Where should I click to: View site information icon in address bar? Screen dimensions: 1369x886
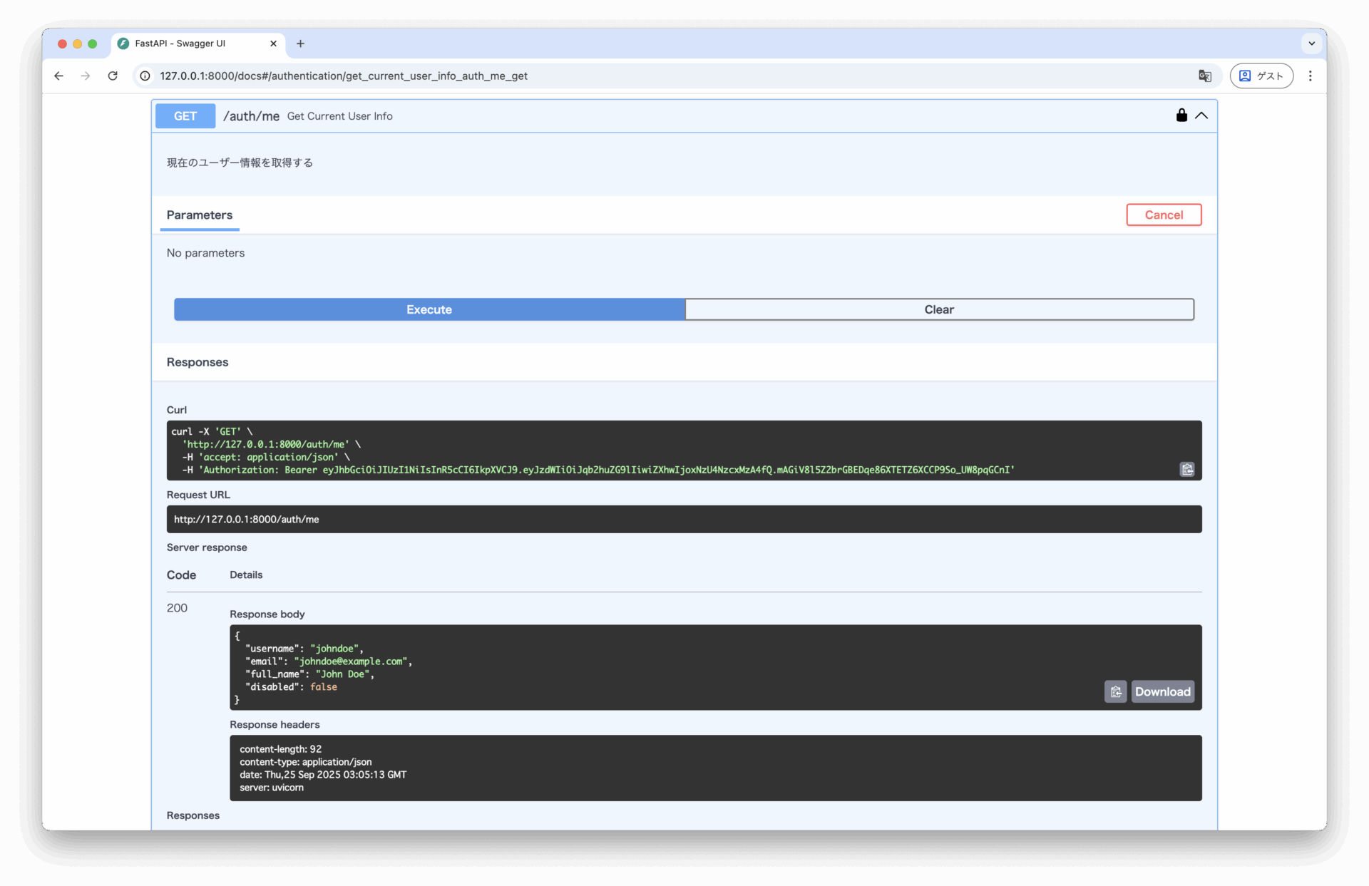(145, 76)
